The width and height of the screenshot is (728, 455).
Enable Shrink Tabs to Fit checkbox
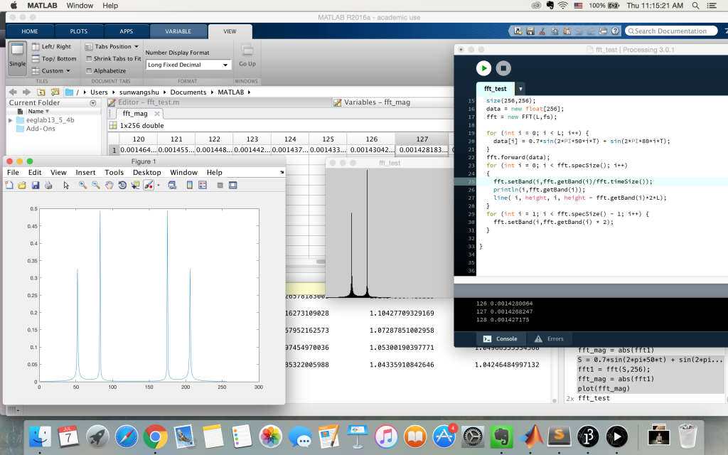[89, 58]
